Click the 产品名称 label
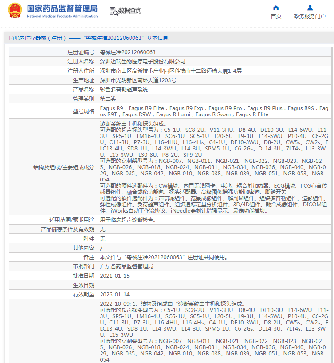Screen dimensions: 334x363 click(83, 90)
